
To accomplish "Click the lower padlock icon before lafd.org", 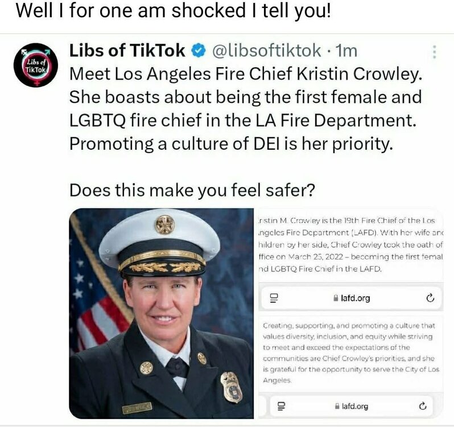I will tap(337, 406).
